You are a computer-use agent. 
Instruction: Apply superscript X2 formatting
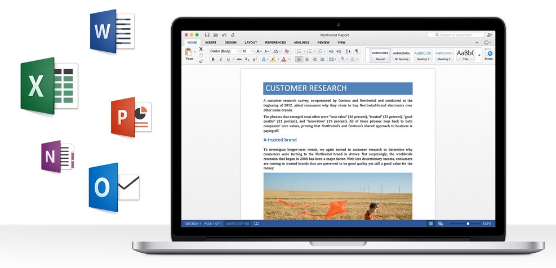coord(255,59)
